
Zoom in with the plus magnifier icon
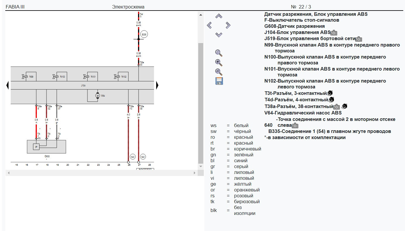coord(219,62)
